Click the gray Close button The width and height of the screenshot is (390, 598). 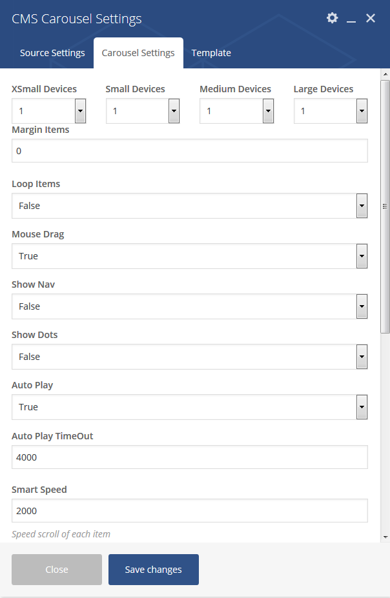[57, 570]
